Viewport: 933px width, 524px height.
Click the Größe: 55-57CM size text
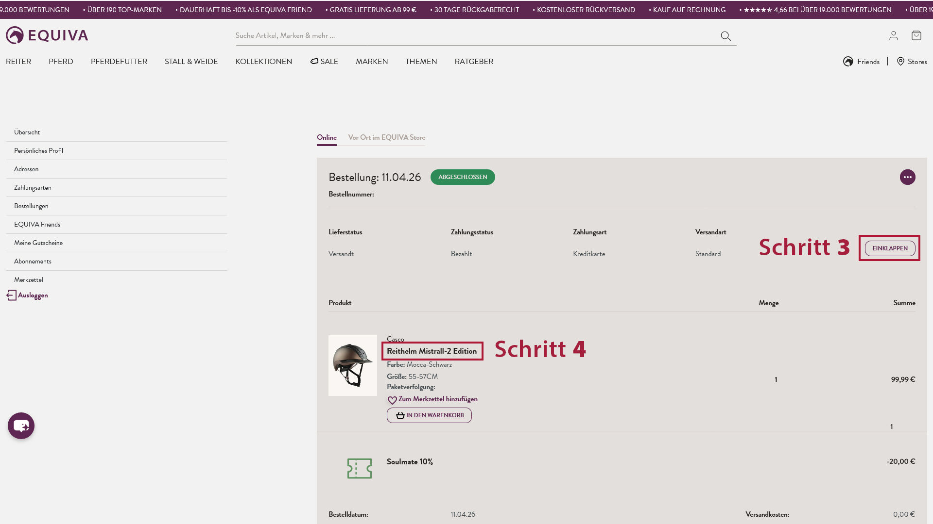pyautogui.click(x=412, y=377)
